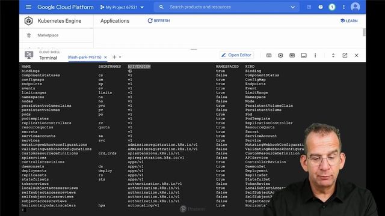Click the statefulsets row name
The height and width of the screenshot is (216, 385).
pyautogui.click(x=35, y=179)
